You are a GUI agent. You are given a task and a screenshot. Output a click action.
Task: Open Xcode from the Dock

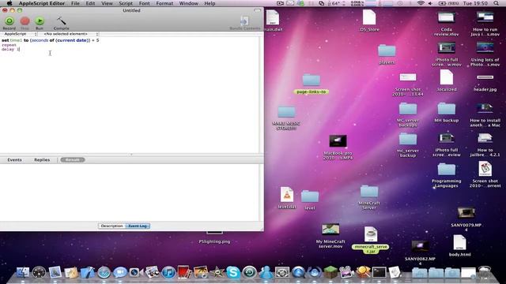88,272
